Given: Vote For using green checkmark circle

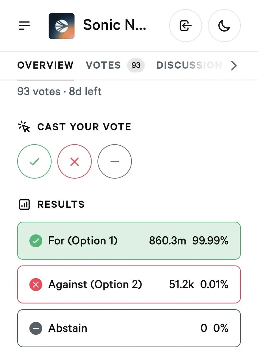Looking at the screenshot, I should 34,161.
